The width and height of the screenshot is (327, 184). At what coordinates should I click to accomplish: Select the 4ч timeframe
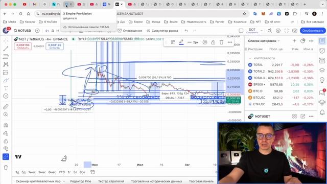[x=47, y=31]
